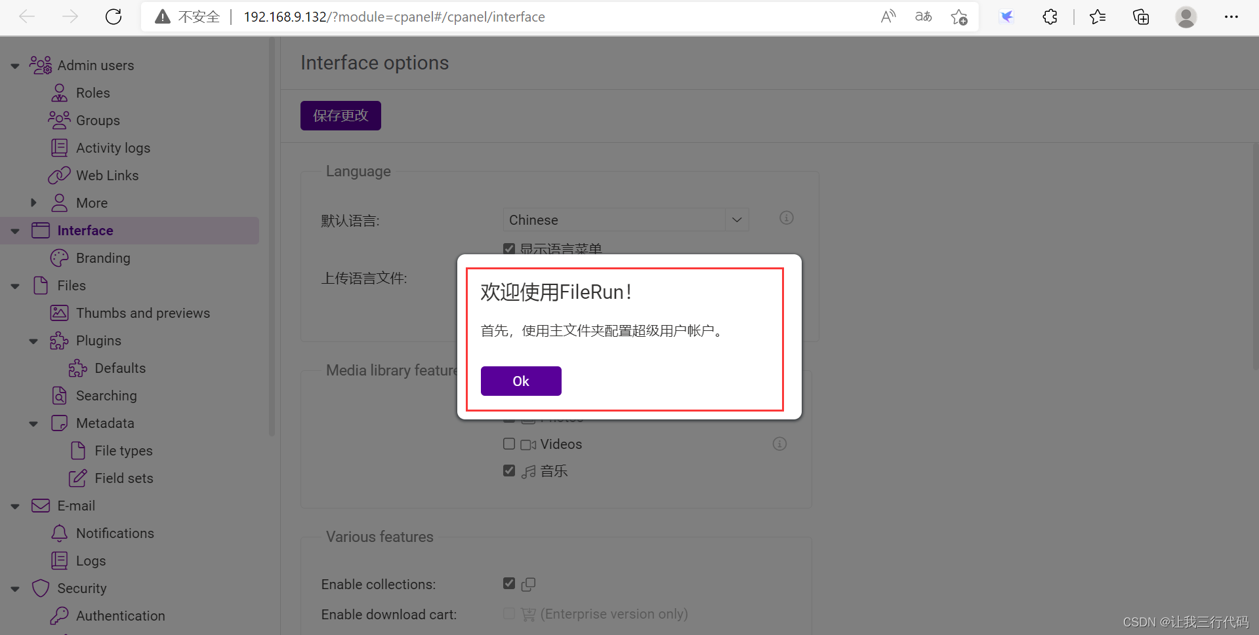
Task: Collapse the Files tree section
Action: (x=15, y=286)
